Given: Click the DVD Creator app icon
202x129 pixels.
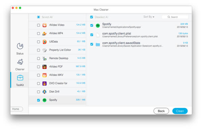Looking at the screenshot, I should pos(44,83).
